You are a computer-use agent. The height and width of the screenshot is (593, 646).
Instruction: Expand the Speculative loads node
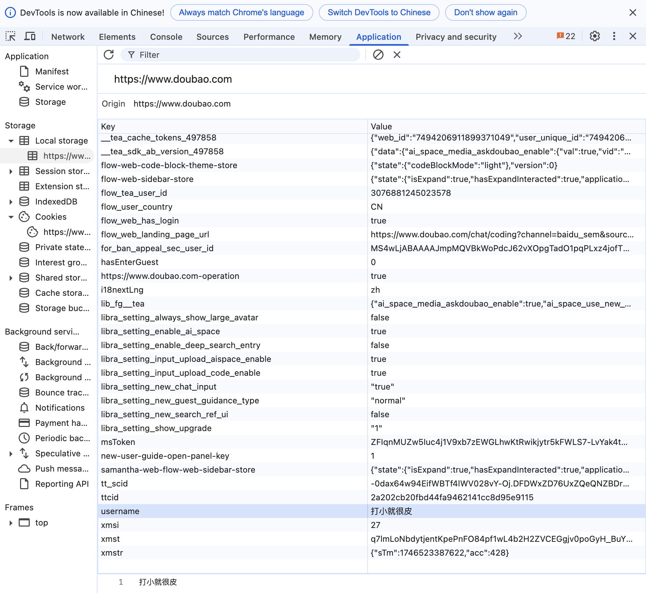click(11, 454)
